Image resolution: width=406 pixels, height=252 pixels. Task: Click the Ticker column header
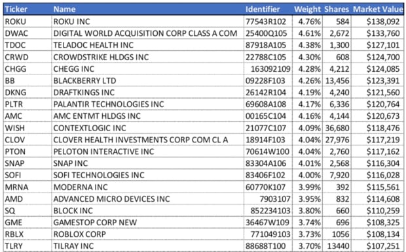tap(28, 9)
